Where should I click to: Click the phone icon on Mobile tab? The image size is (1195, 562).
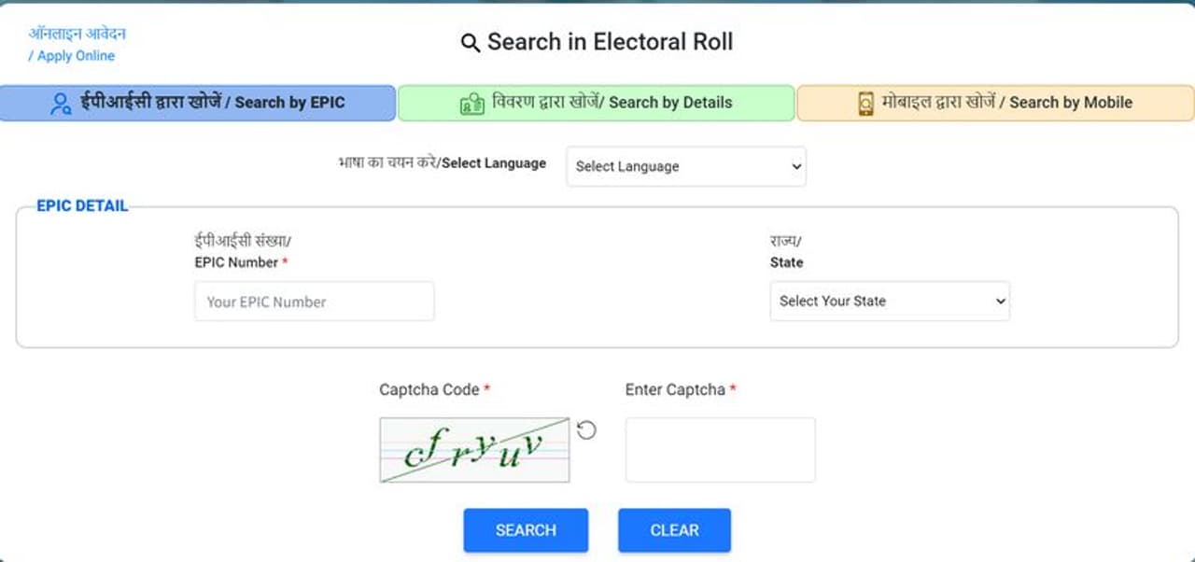click(865, 104)
